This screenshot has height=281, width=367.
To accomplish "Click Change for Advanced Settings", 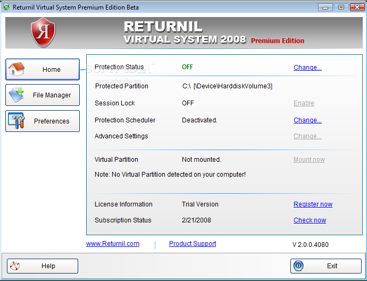I will pyautogui.click(x=307, y=136).
